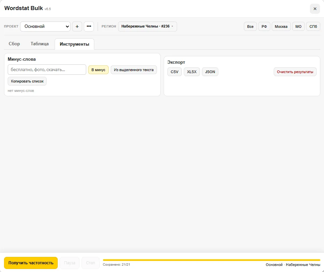Image resolution: width=324 pixels, height=272 pixels.
Task: Close the Wordstat Bulk panel
Action: (x=315, y=9)
